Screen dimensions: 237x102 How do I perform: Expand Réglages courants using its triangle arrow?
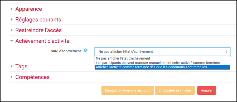click(x=12, y=20)
